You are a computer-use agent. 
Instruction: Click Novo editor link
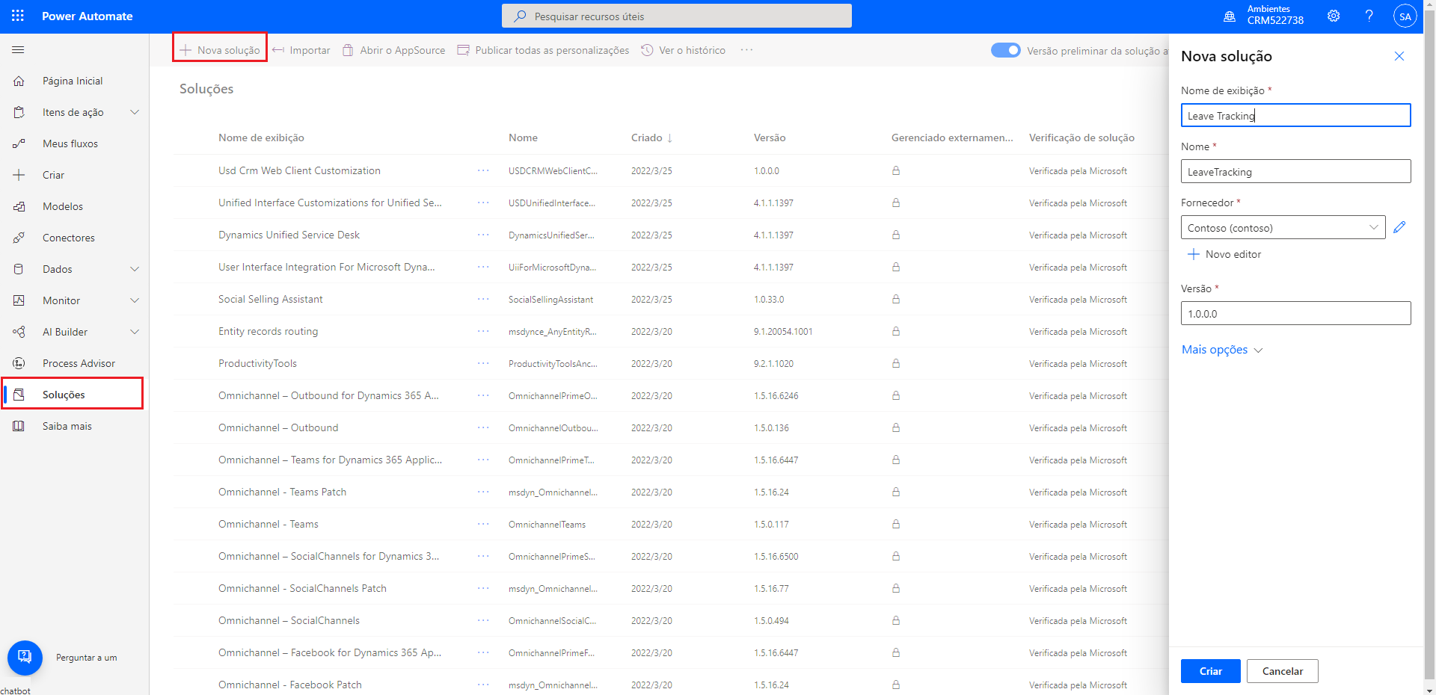click(x=1224, y=254)
